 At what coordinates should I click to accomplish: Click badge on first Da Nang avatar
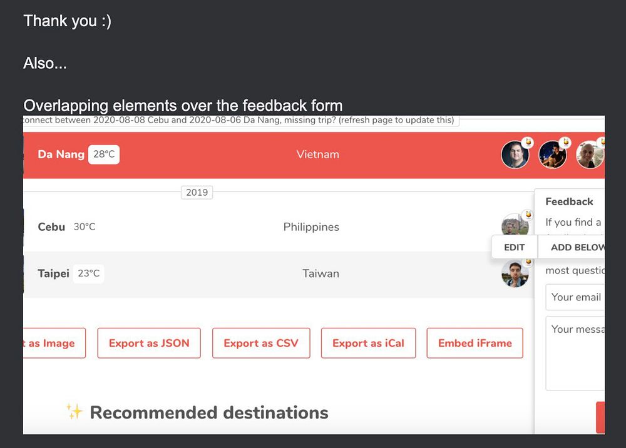point(528,141)
